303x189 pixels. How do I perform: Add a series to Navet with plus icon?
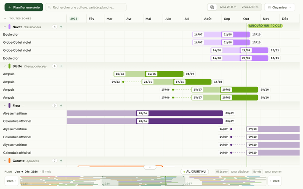click(x=61, y=27)
